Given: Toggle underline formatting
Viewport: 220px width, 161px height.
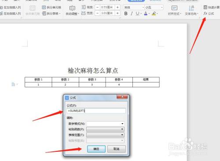Looking at the screenshot, I should 137,14.
